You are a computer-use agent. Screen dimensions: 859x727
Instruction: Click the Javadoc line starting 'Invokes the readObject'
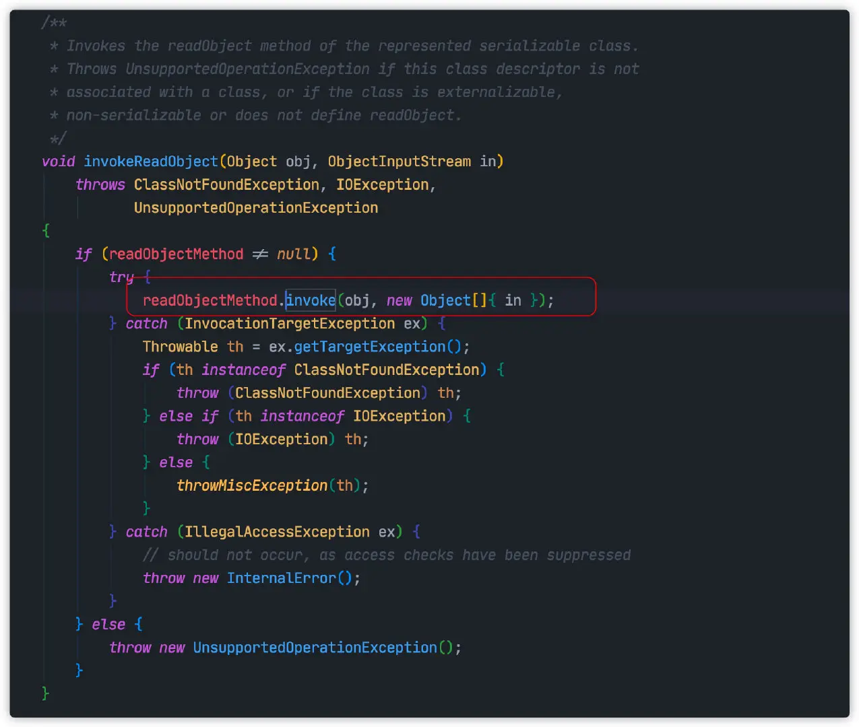coord(344,46)
